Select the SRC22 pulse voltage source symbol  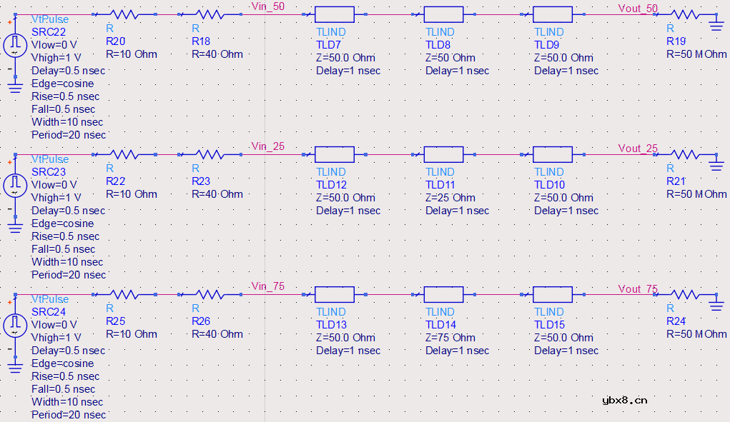click(15, 46)
